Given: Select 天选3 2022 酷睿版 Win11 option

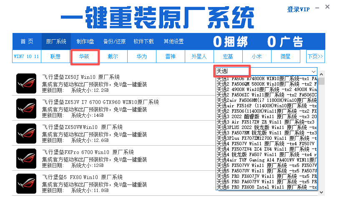Looking at the screenshot, I should click(x=267, y=116).
